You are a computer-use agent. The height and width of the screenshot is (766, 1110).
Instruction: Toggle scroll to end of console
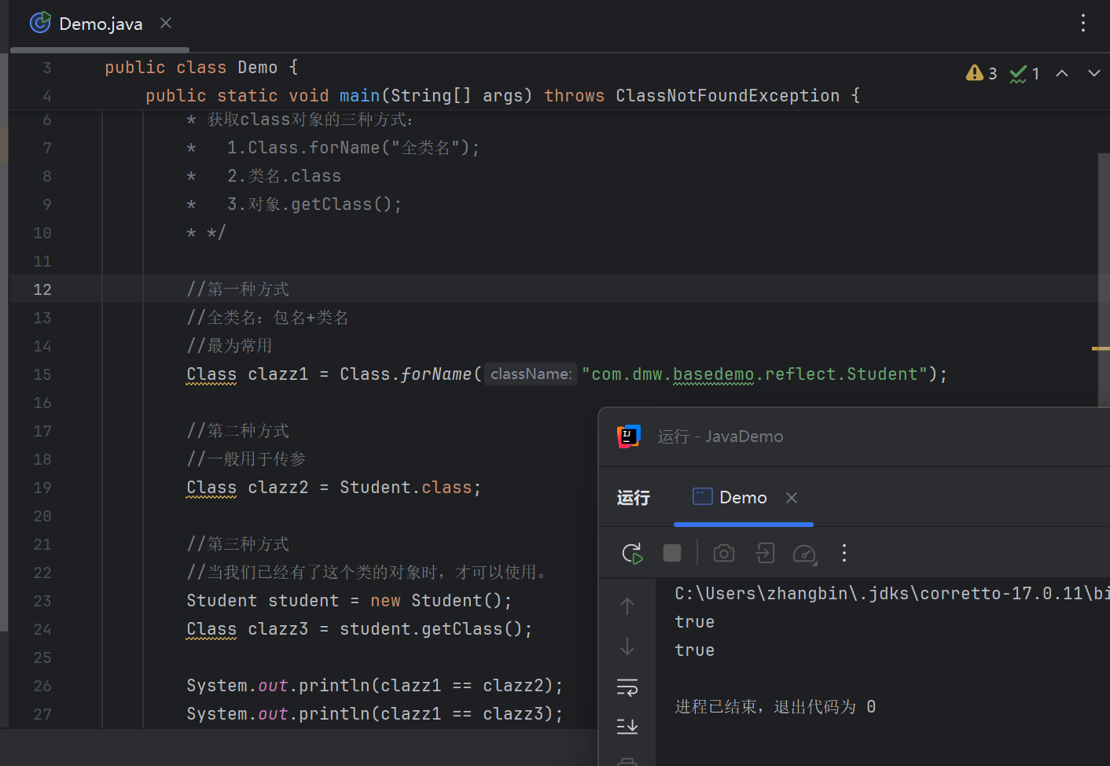click(627, 726)
